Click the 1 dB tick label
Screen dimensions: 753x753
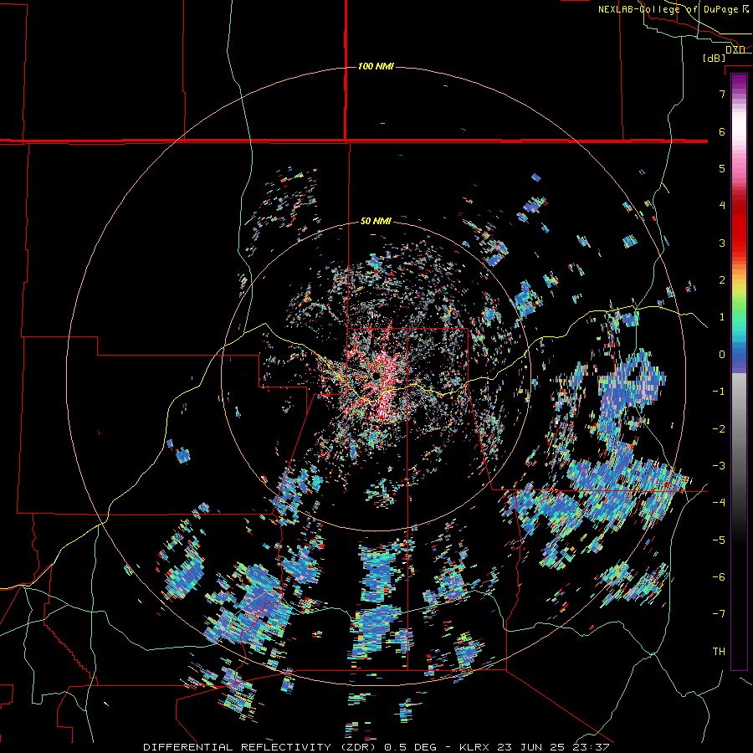click(x=722, y=317)
